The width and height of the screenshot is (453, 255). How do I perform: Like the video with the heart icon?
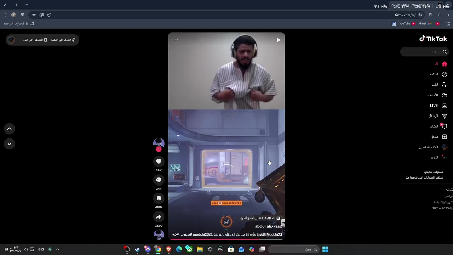tap(159, 161)
